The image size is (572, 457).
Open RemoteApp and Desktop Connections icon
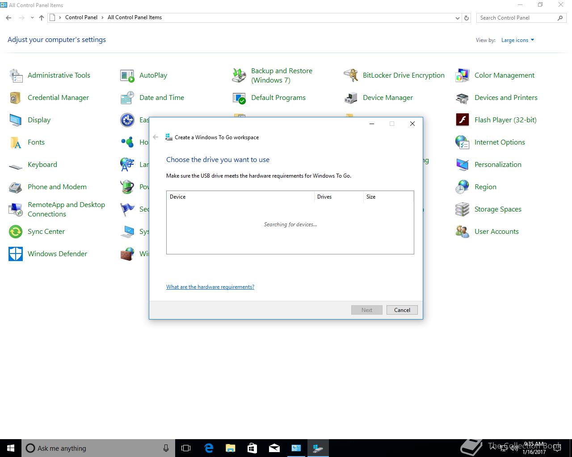coord(16,209)
